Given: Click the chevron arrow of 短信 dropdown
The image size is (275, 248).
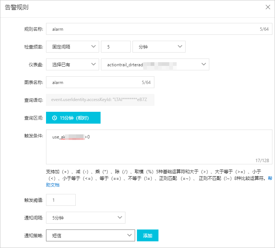Looking at the screenshot, I should pos(130,235).
